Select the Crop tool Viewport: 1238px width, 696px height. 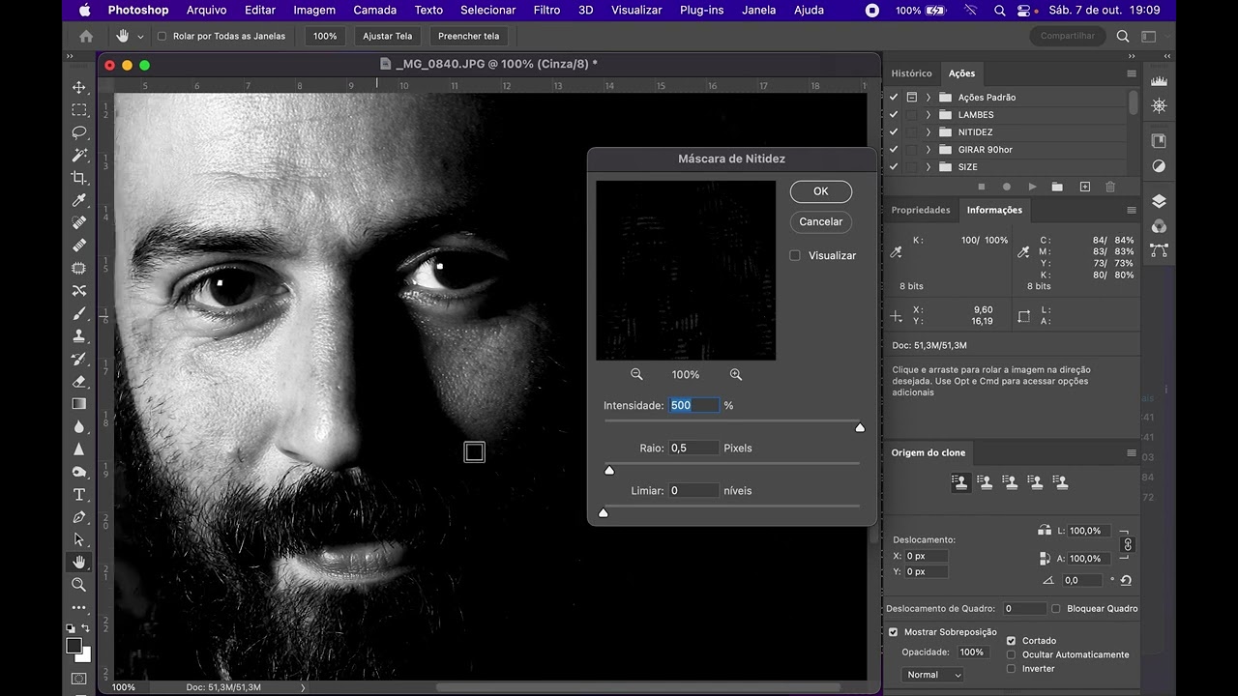pyautogui.click(x=79, y=178)
